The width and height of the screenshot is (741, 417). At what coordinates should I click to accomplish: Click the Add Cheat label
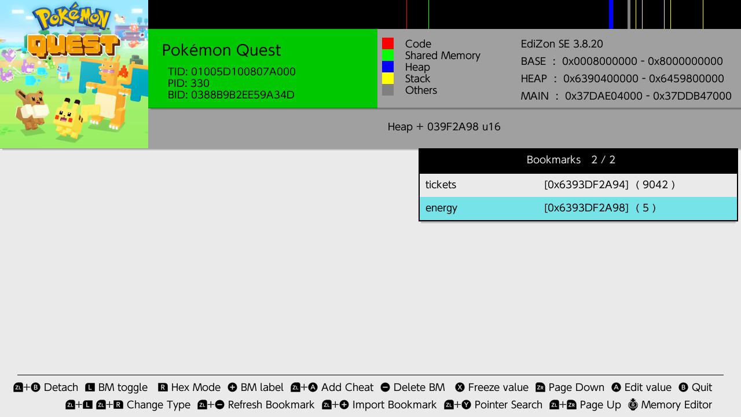point(347,387)
